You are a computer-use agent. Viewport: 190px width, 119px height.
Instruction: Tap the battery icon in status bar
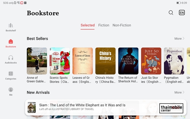[x=179, y=3]
